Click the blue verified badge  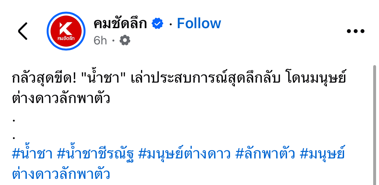[158, 24]
